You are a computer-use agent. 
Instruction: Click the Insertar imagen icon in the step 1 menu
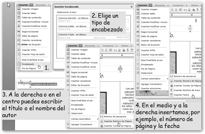click(19, 9)
